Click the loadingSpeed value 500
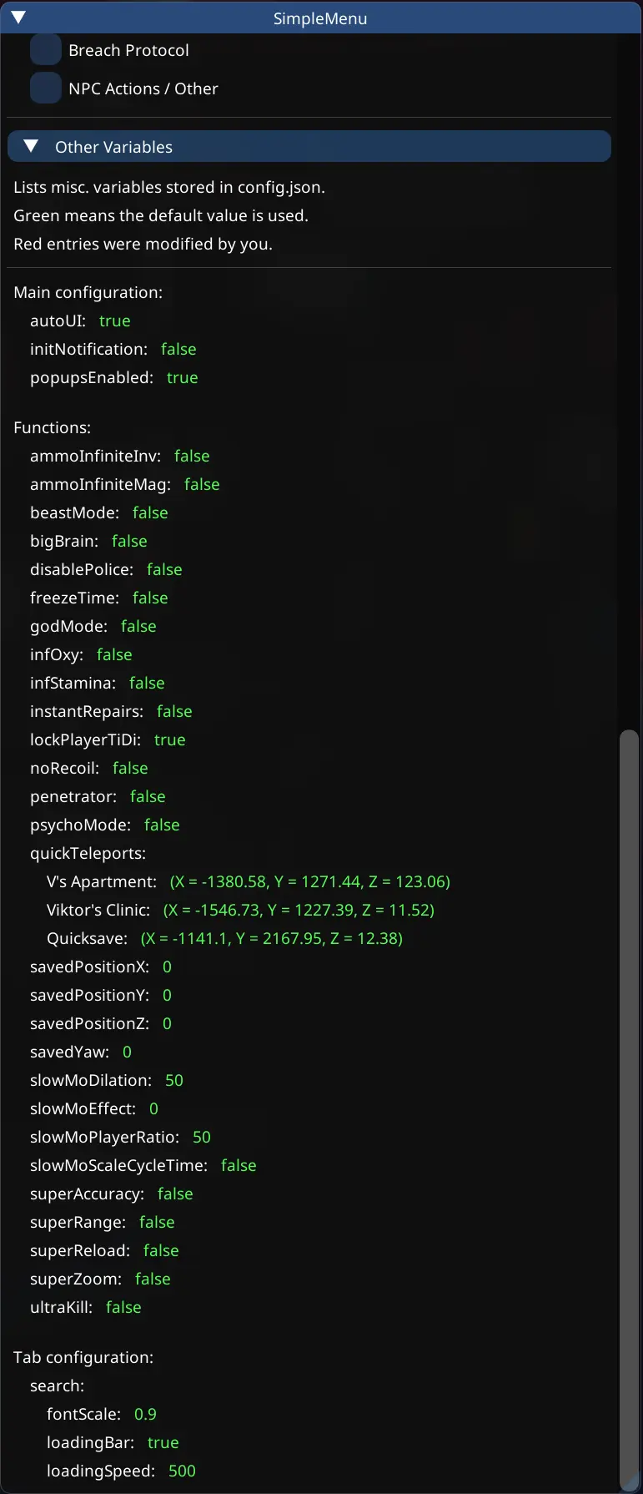 click(x=182, y=1471)
